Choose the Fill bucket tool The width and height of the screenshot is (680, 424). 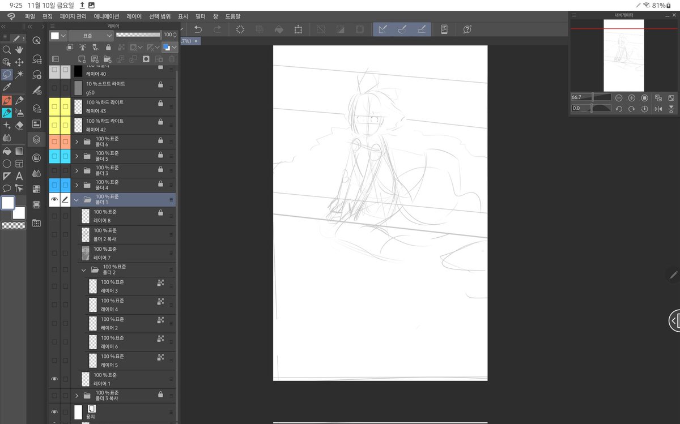coord(7,151)
